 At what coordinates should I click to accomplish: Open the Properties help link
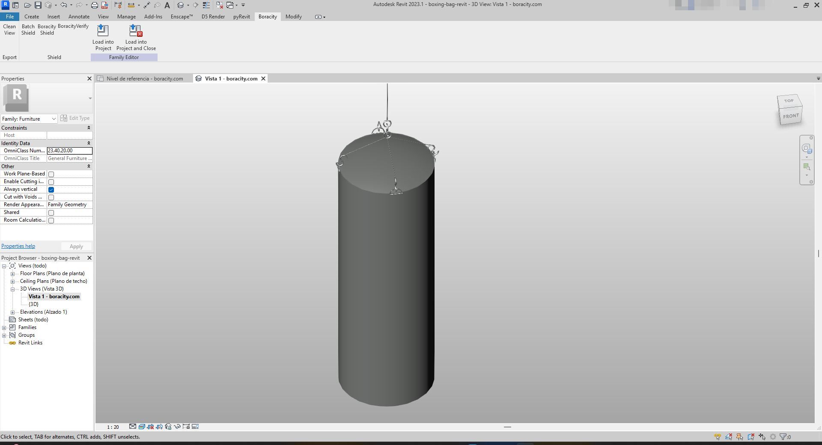point(18,246)
